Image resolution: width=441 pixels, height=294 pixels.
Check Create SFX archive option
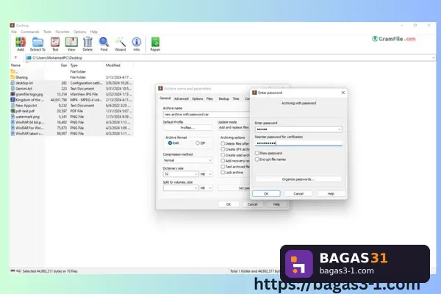click(223, 149)
